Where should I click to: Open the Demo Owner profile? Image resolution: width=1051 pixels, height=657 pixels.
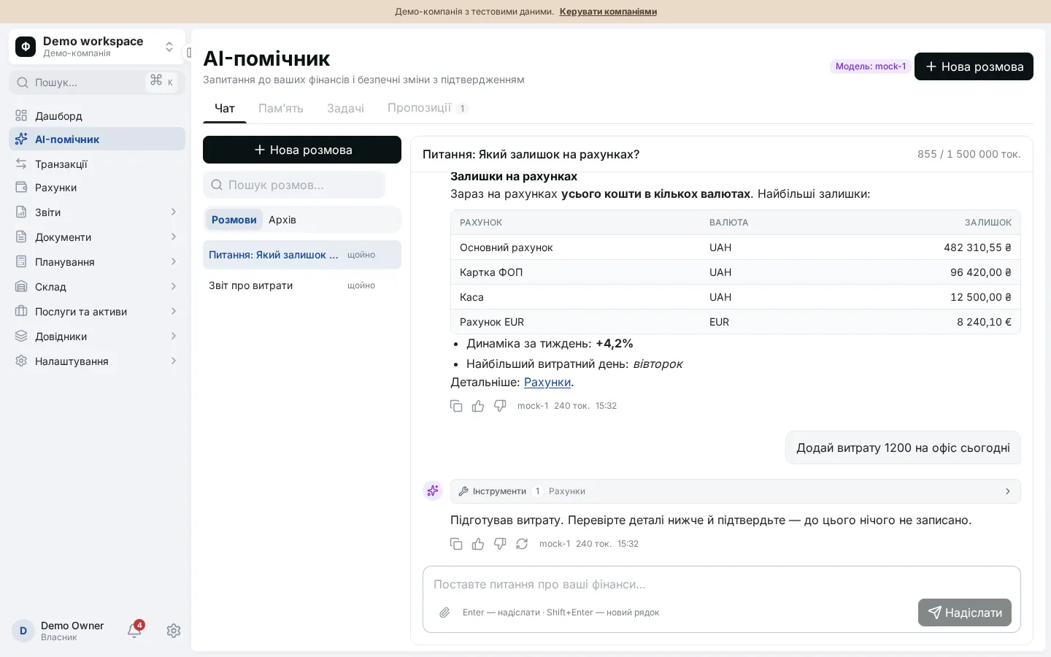58,631
